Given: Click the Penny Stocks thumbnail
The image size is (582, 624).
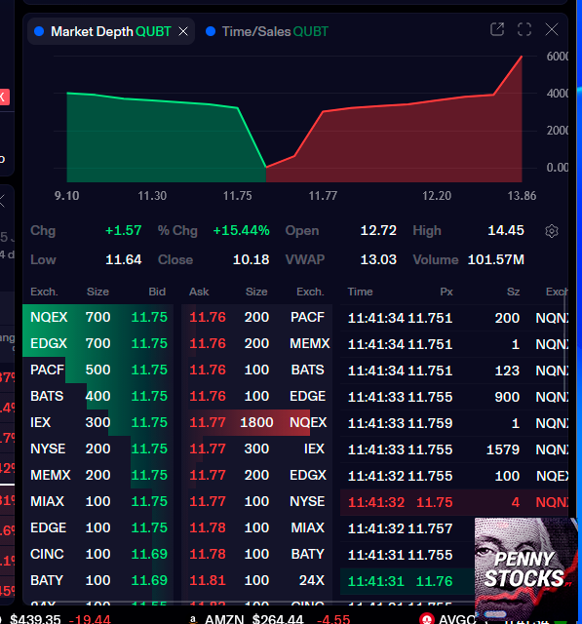Looking at the screenshot, I should [x=525, y=567].
